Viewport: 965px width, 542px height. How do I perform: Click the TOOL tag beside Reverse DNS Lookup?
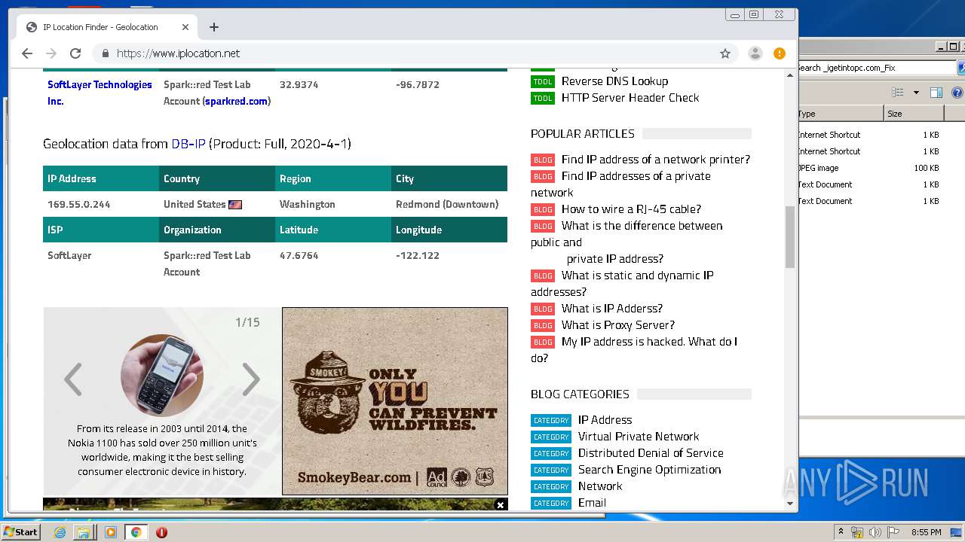pos(543,81)
